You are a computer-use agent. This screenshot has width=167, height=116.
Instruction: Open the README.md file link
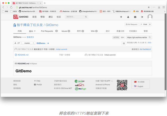click(x=23, y=55)
